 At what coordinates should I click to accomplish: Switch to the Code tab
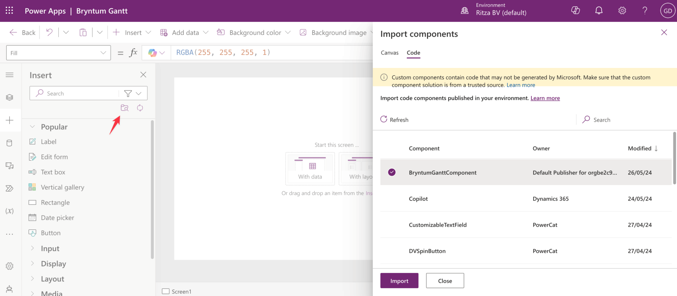click(x=413, y=52)
